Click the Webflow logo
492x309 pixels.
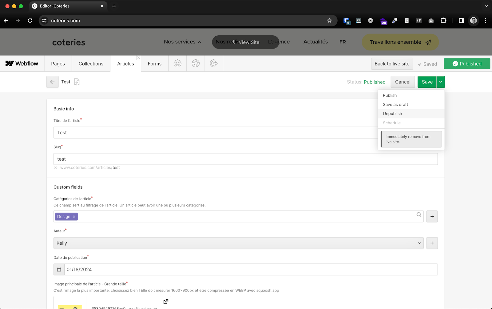click(x=22, y=63)
